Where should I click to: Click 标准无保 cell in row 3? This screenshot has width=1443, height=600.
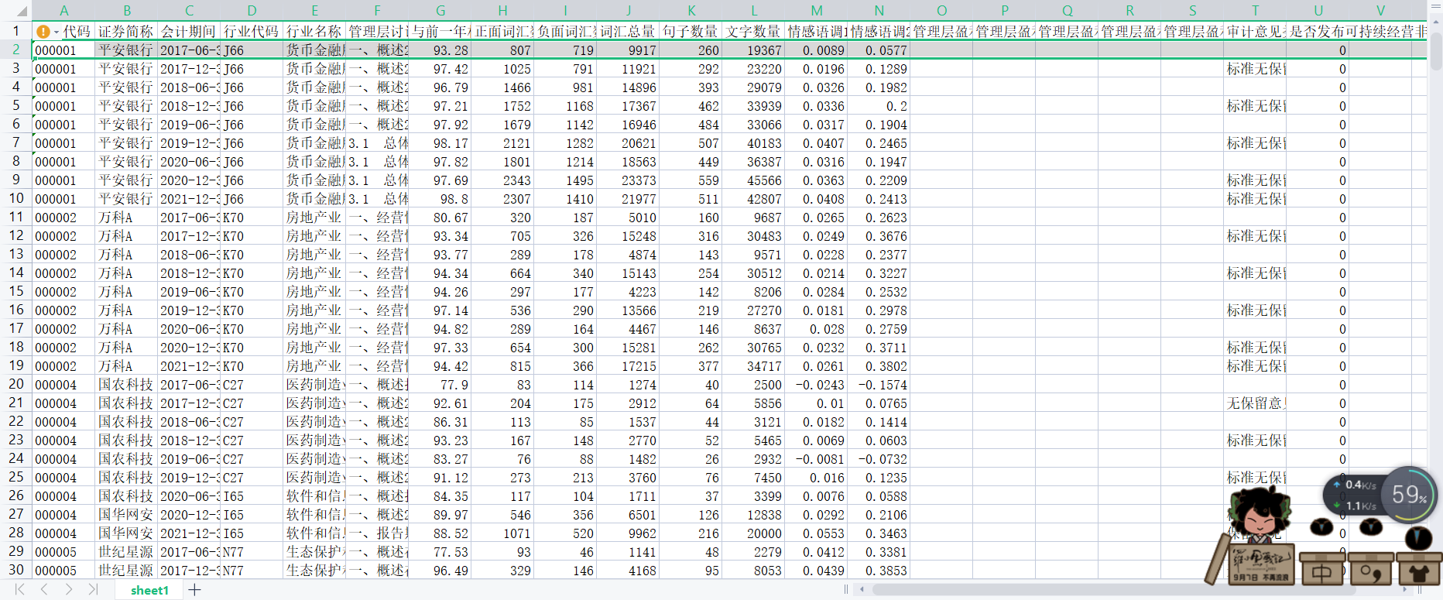pyautogui.click(x=1255, y=69)
